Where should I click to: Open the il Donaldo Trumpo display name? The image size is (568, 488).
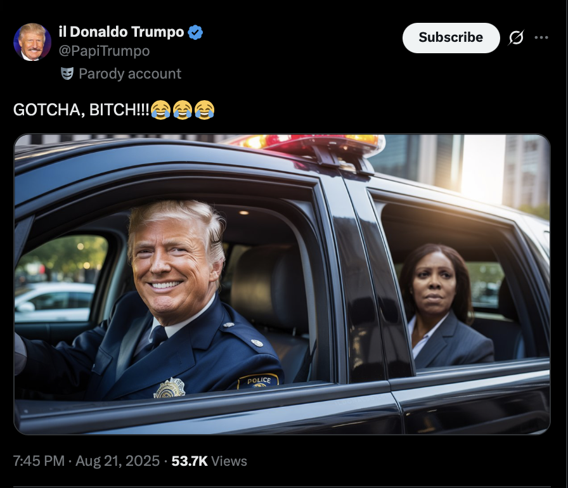pyautogui.click(x=121, y=32)
